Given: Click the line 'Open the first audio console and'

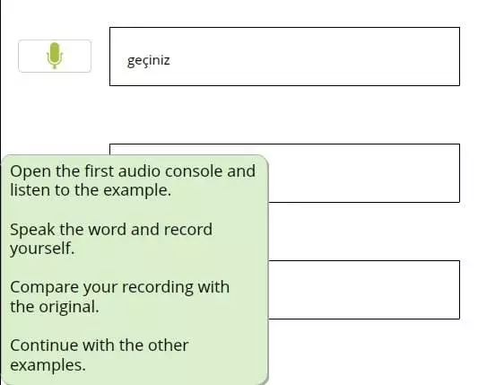Looking at the screenshot, I should point(133,171).
